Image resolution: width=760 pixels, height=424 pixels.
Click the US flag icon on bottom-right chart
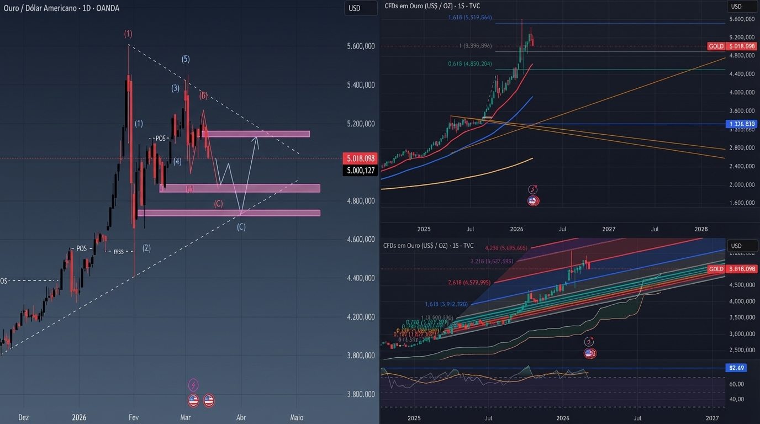point(589,353)
